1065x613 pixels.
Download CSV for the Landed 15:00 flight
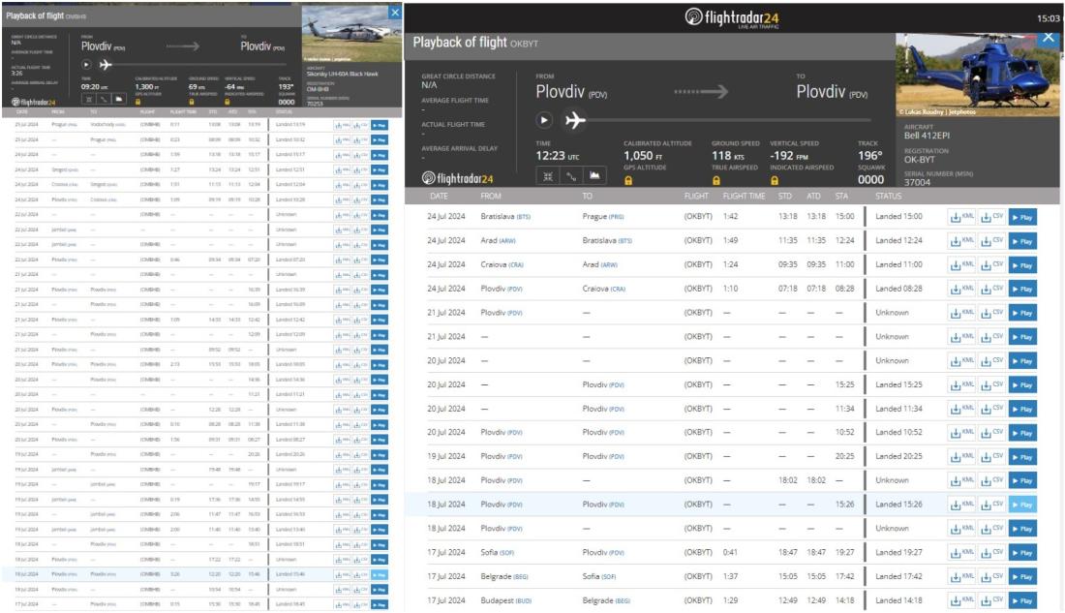[991, 218]
